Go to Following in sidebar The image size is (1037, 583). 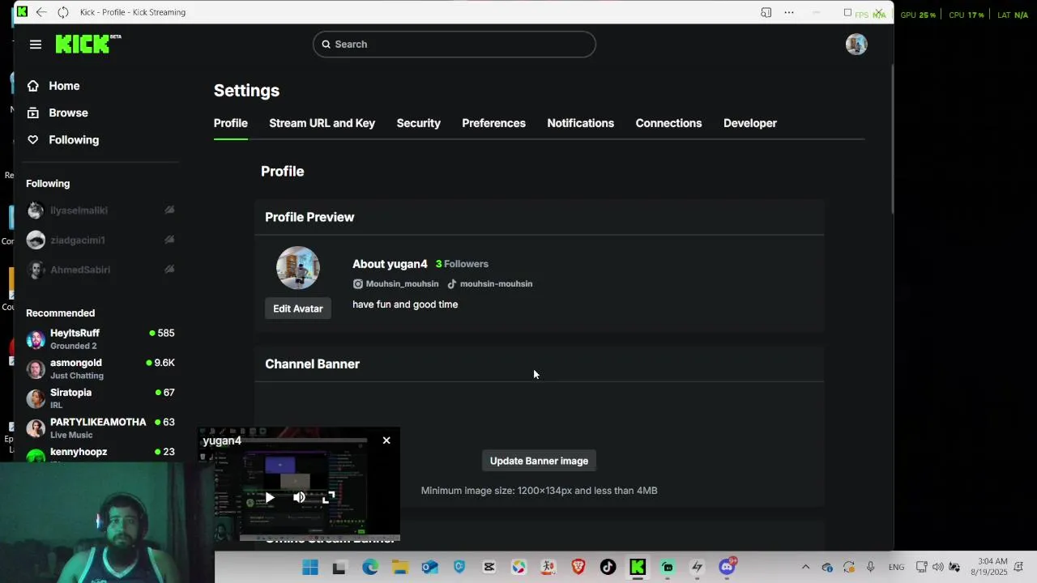(74, 140)
